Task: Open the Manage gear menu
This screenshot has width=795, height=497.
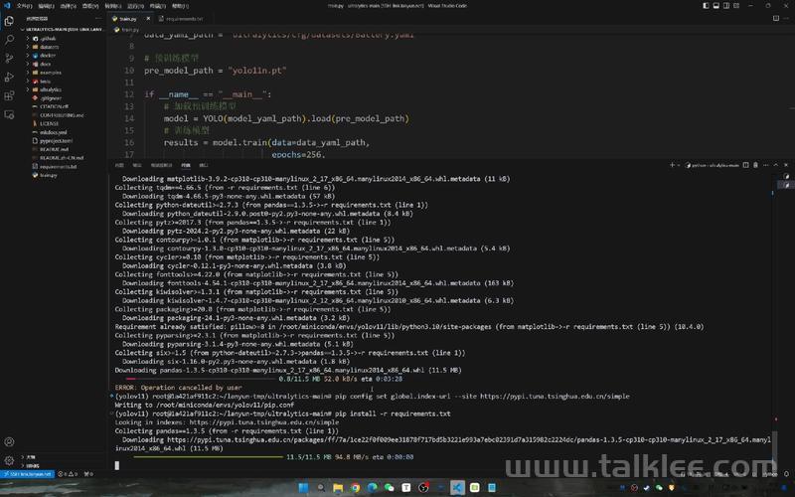Action: tap(9, 460)
